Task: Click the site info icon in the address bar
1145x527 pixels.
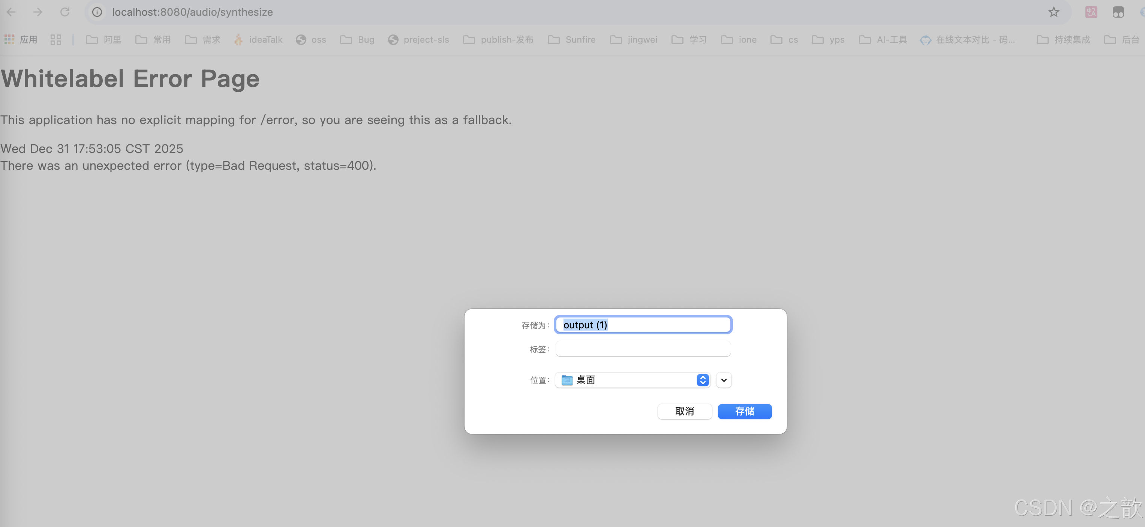Action: coord(97,12)
